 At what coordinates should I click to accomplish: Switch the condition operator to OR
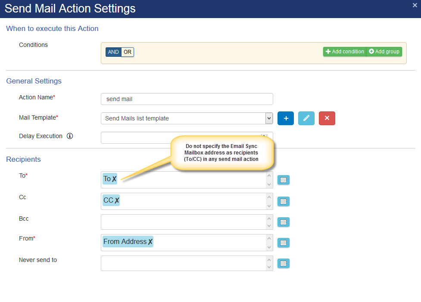coord(128,52)
